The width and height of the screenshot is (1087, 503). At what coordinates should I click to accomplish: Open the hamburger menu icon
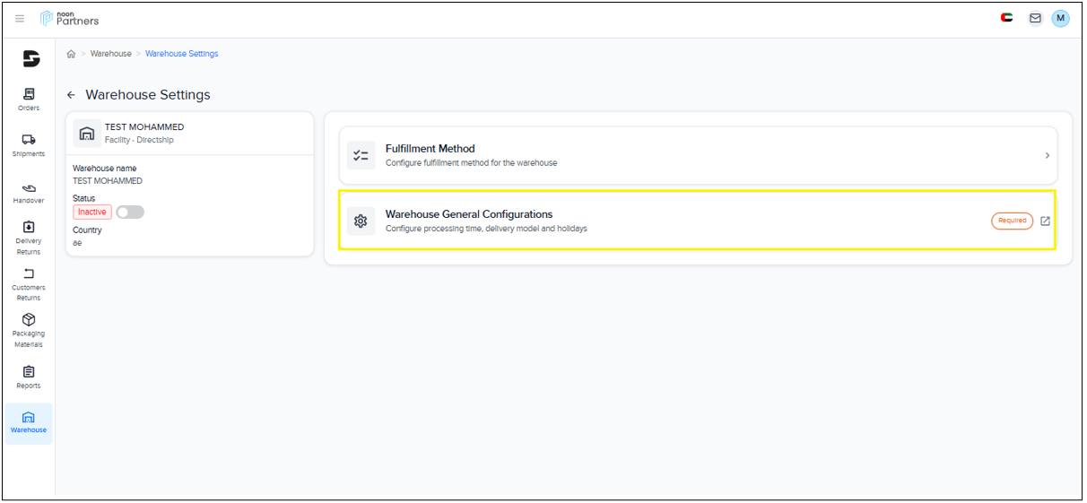coord(20,19)
